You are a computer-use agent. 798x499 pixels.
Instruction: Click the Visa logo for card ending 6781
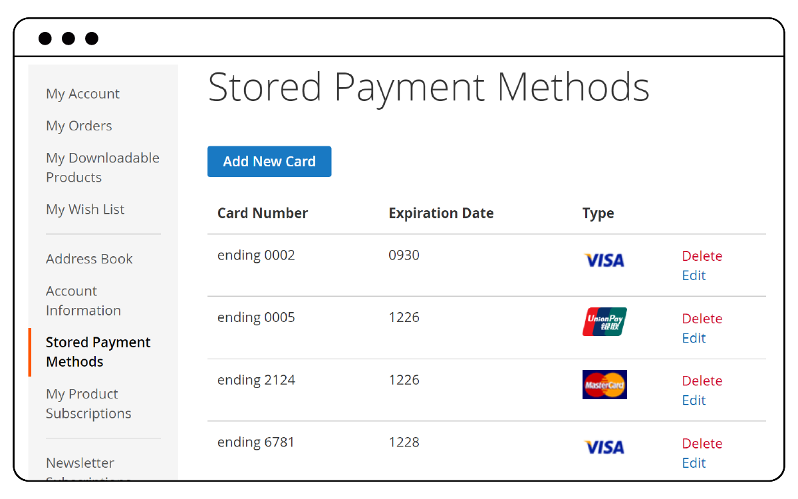coord(604,447)
